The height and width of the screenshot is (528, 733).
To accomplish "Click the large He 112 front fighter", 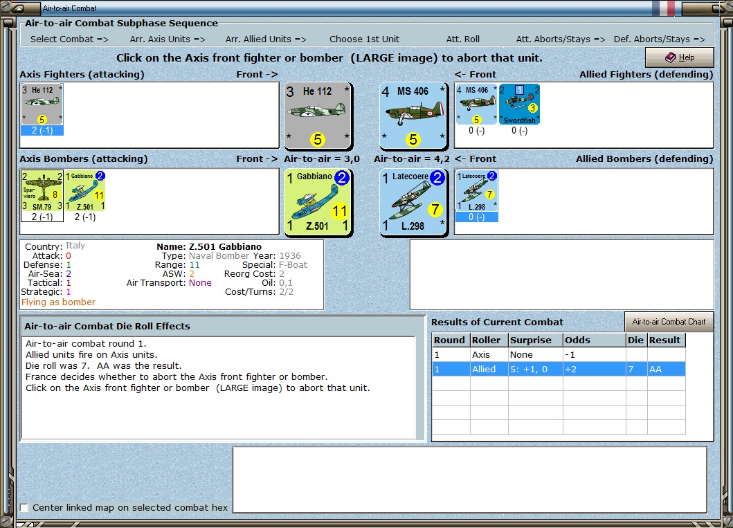I will (x=318, y=116).
